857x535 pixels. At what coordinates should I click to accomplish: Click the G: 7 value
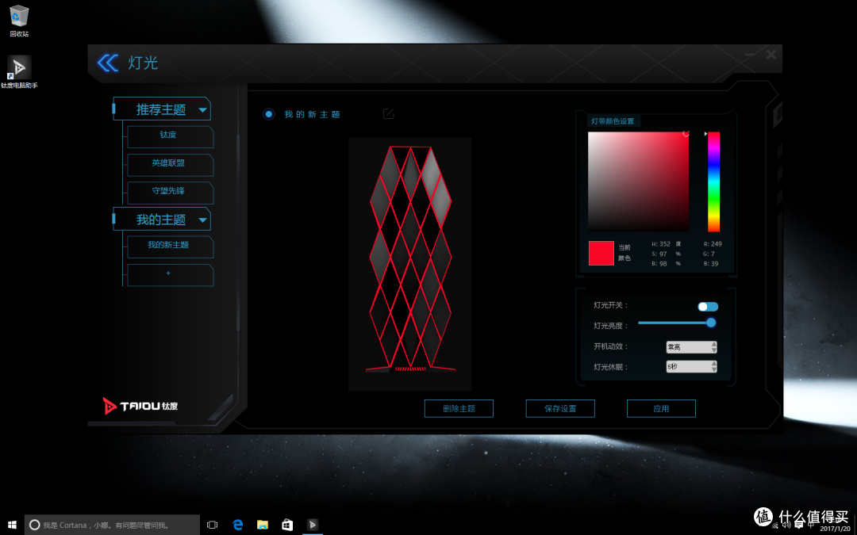[709, 254]
